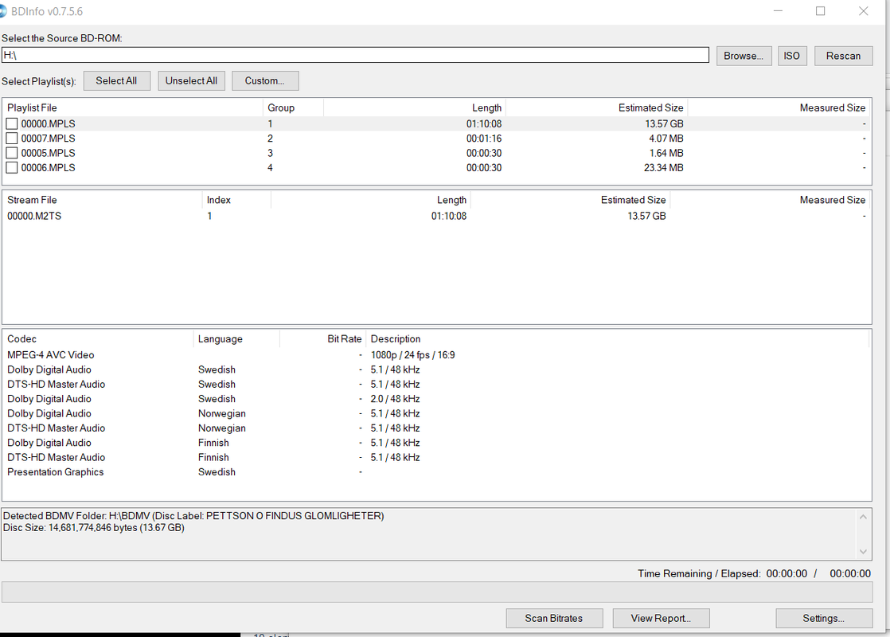Click the Unselect All button

point(191,80)
